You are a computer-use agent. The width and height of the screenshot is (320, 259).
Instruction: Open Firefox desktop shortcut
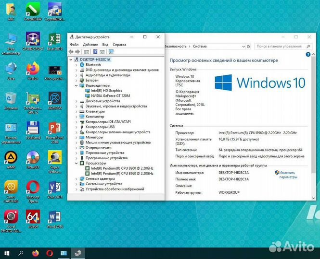click(x=33, y=71)
